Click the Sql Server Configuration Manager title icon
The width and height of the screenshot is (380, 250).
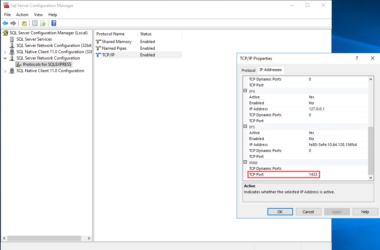coord(6,5)
